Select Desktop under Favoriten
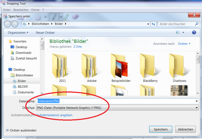Image resolution: width=202 pixels, height=139 pixels. tap(19, 47)
